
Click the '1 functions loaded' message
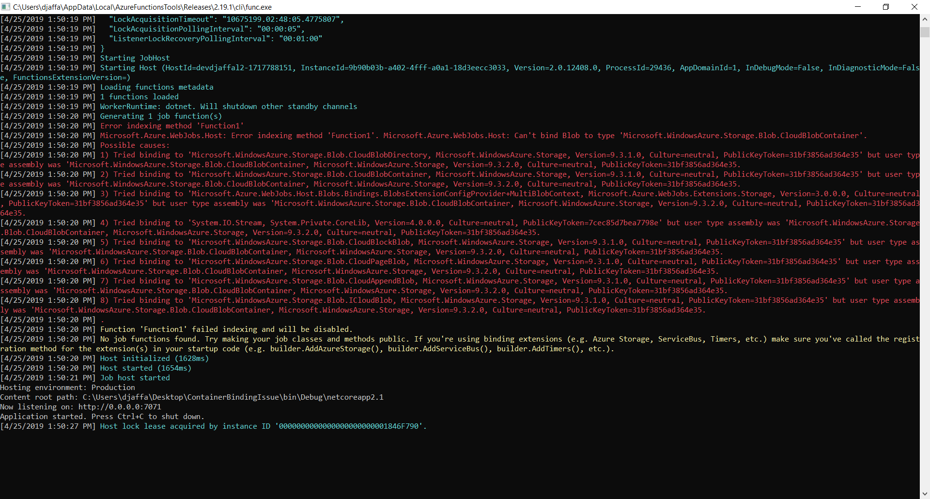(139, 96)
